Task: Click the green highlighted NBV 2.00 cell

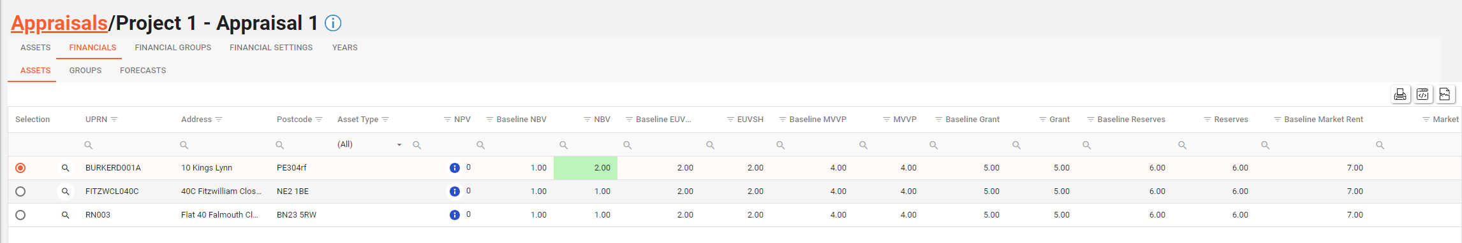Action: (x=586, y=168)
